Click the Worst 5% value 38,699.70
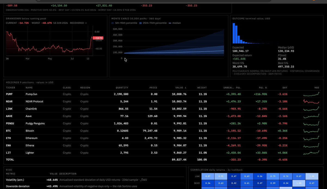Image resolution: width=327 pixels, height=189 pixels. tap(240, 67)
